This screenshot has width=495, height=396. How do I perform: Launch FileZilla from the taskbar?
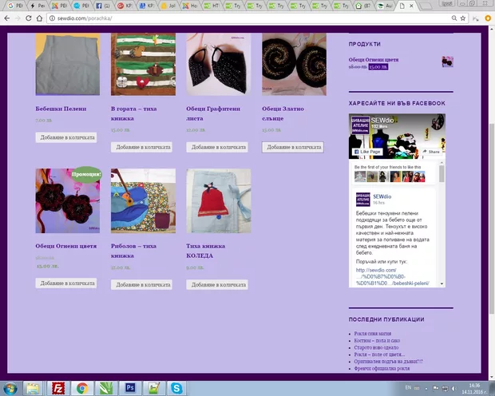pos(58,388)
